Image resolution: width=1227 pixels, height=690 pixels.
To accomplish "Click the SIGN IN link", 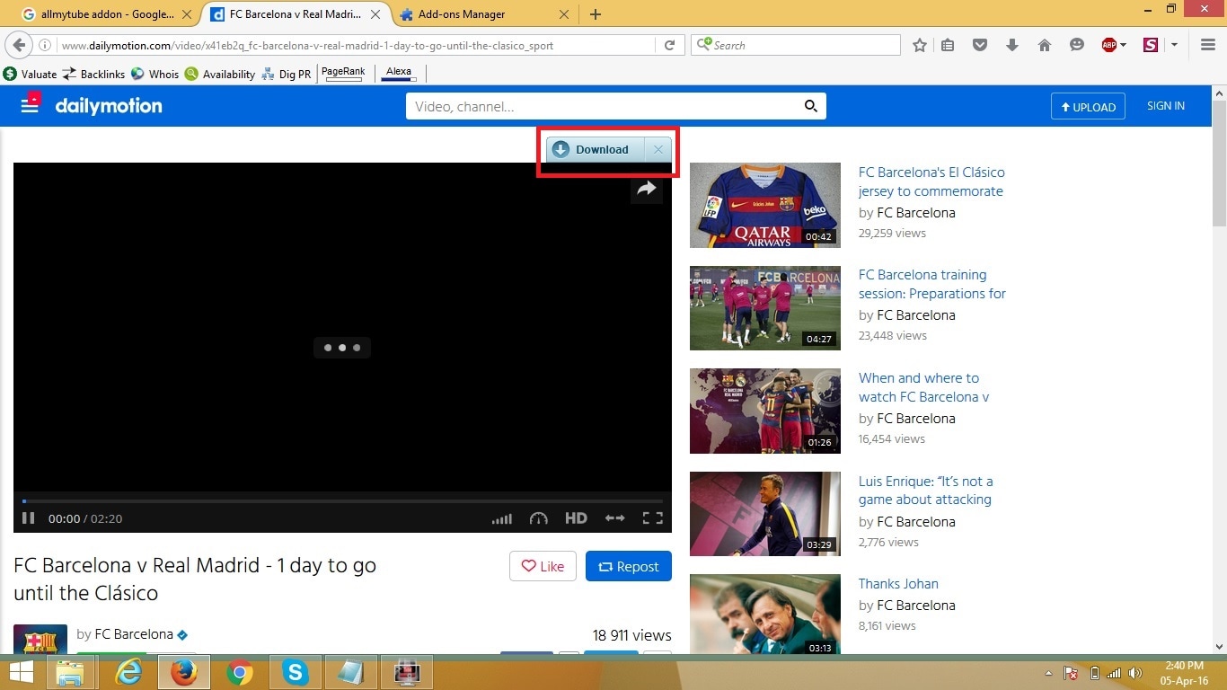I will click(1166, 106).
